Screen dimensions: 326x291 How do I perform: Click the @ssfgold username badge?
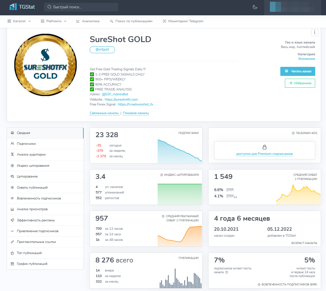[102, 50]
